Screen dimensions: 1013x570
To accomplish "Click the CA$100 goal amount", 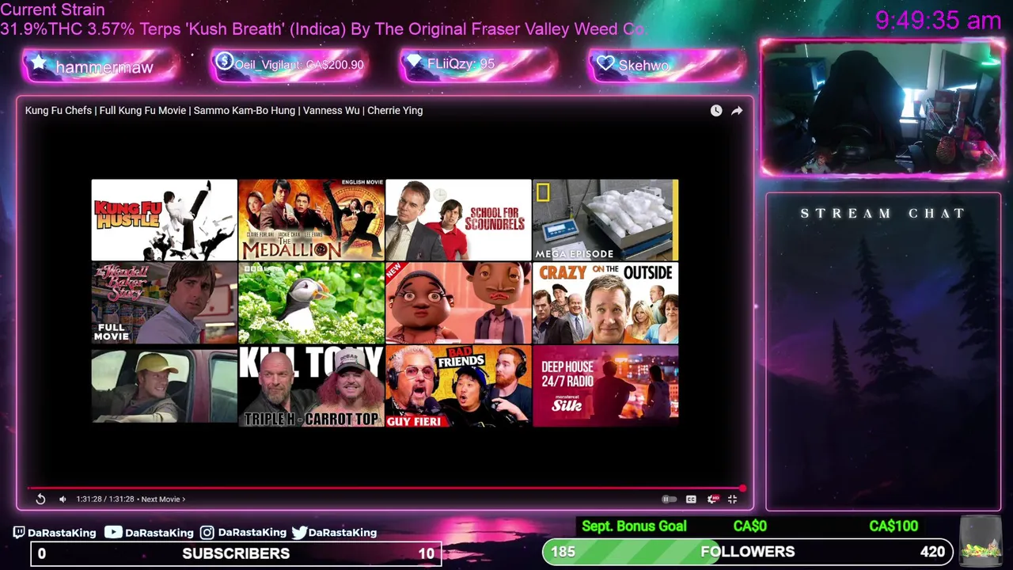I will 893,526.
